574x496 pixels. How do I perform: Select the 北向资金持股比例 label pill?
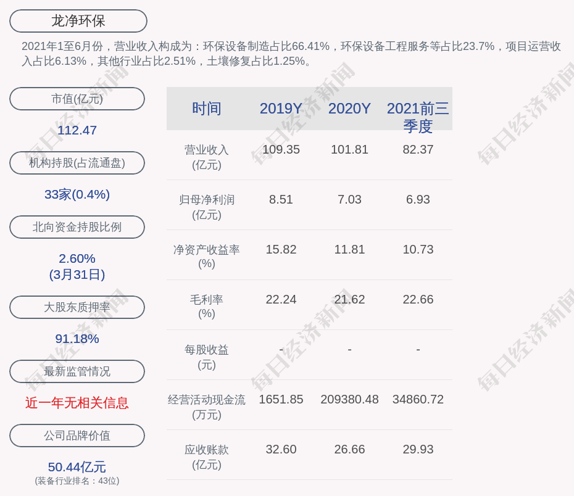click(x=77, y=227)
